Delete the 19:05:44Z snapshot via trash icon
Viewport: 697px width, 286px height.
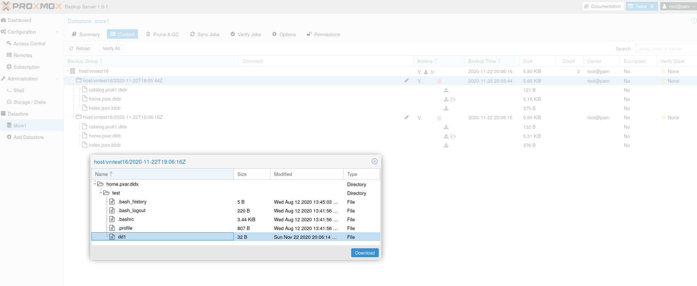click(439, 81)
